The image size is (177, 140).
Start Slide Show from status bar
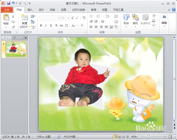click(127, 137)
